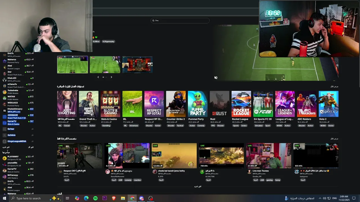Open the Windows Start menu
360x202 pixels.
4,198
